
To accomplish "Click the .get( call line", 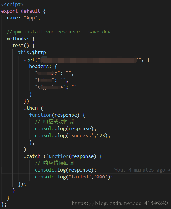I will 87,60.
